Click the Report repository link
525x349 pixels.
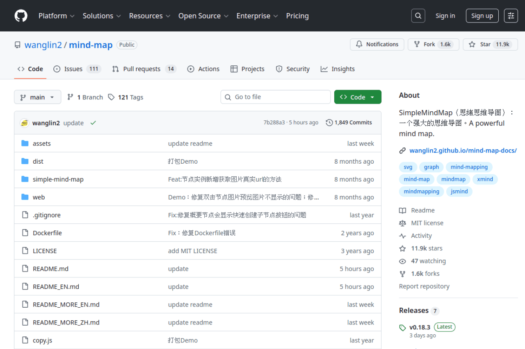[x=424, y=286]
